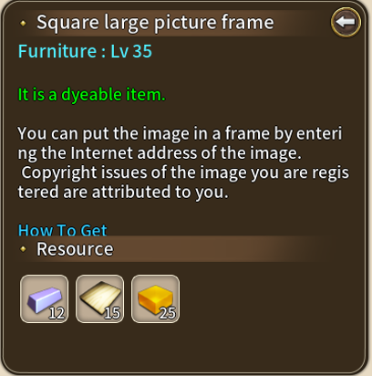Click the diamond bullet beside Resource
This screenshot has width=372, height=376.
click(x=23, y=249)
